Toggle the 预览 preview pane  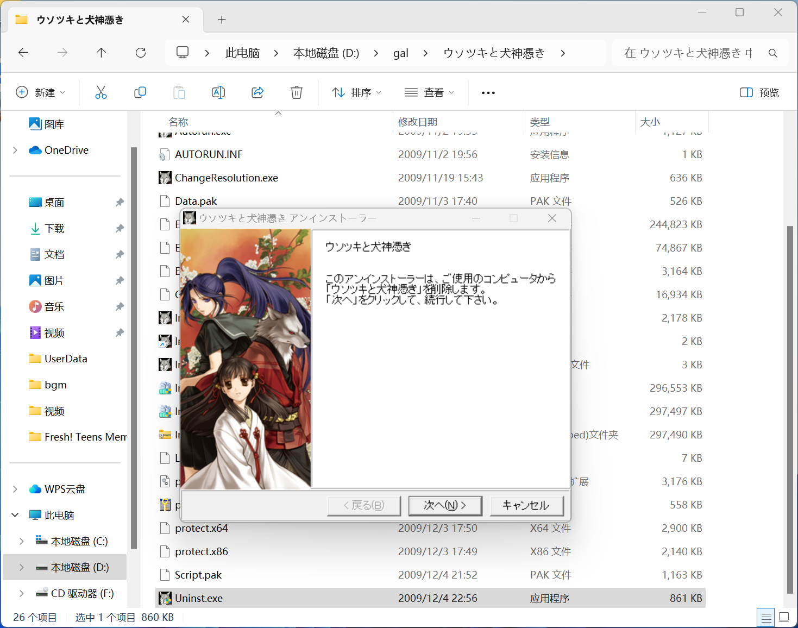(x=759, y=92)
